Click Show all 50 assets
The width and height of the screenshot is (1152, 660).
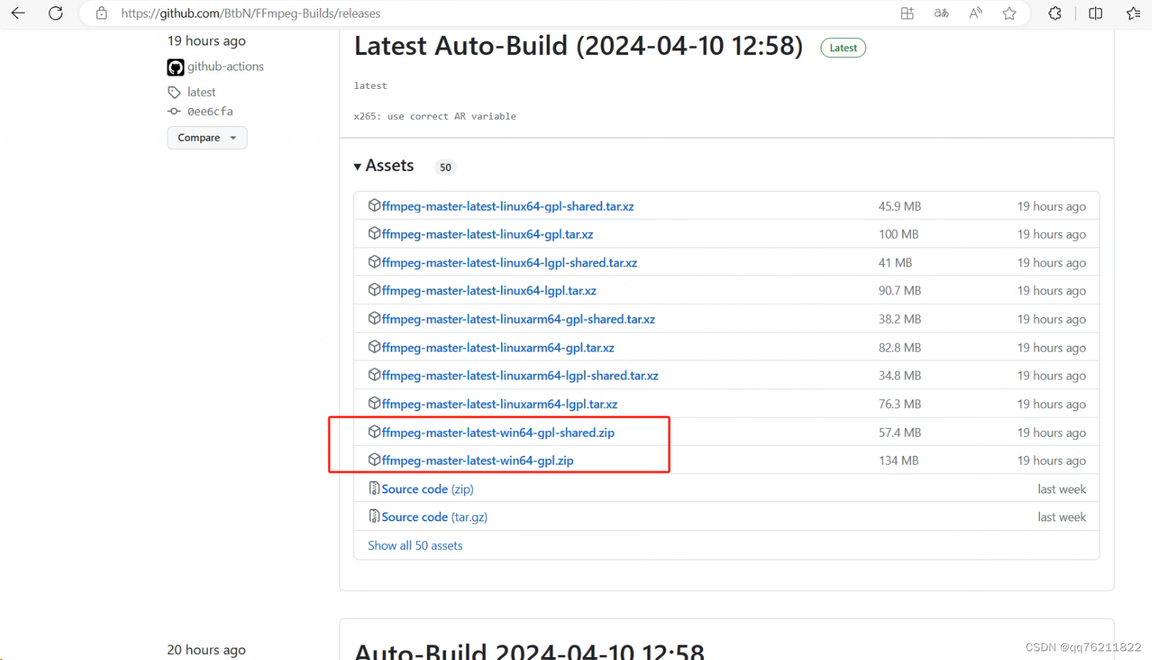[x=415, y=545]
